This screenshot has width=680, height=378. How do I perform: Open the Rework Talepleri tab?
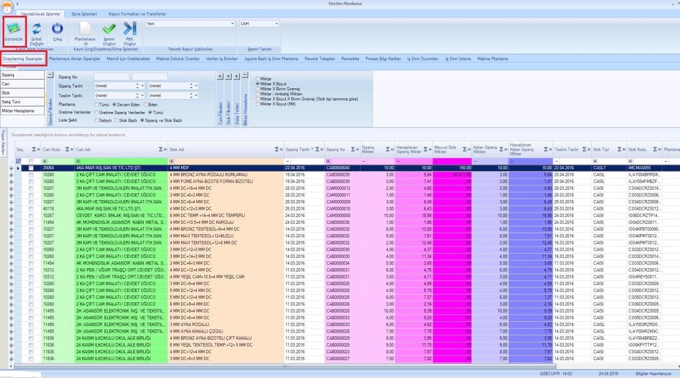click(x=319, y=58)
